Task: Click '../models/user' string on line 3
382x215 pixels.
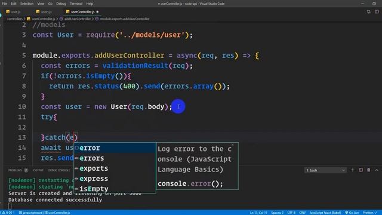Action: pos(153,35)
